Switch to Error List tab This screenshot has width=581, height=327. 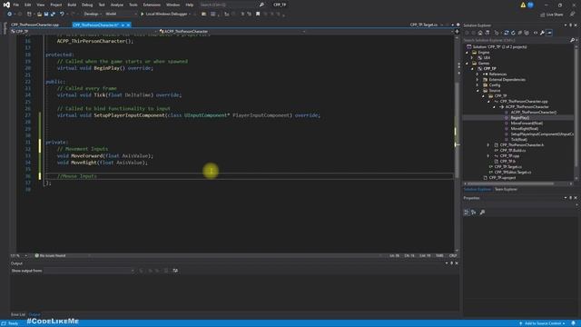[18, 314]
